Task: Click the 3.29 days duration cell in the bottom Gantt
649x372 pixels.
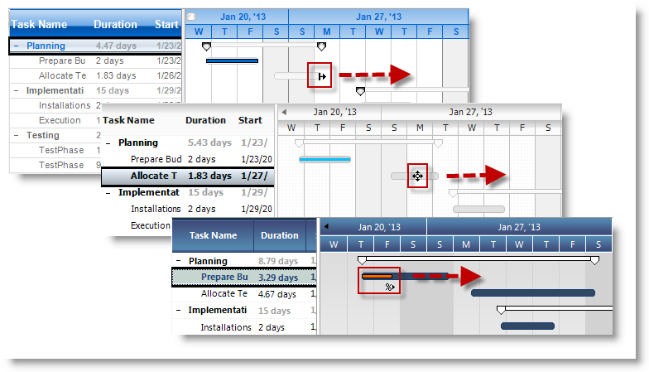Action: [x=278, y=278]
